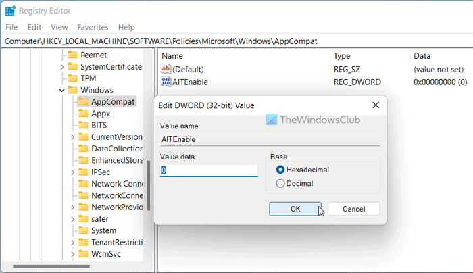The height and width of the screenshot is (273, 473).
Task: Expand the safer key
Action: click(x=73, y=219)
